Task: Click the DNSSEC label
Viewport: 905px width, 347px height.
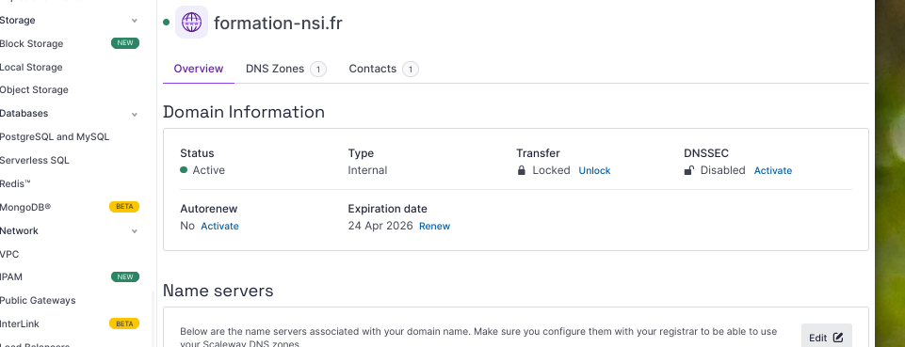Action: (x=706, y=153)
